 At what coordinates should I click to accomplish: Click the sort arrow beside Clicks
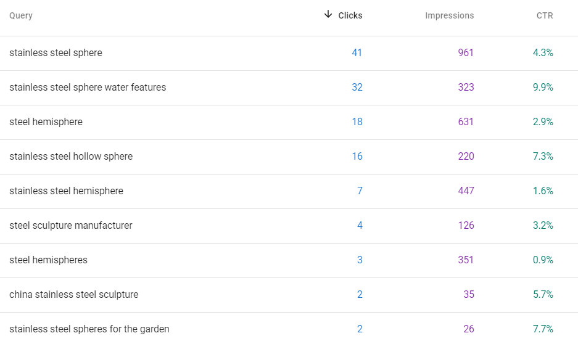(328, 15)
